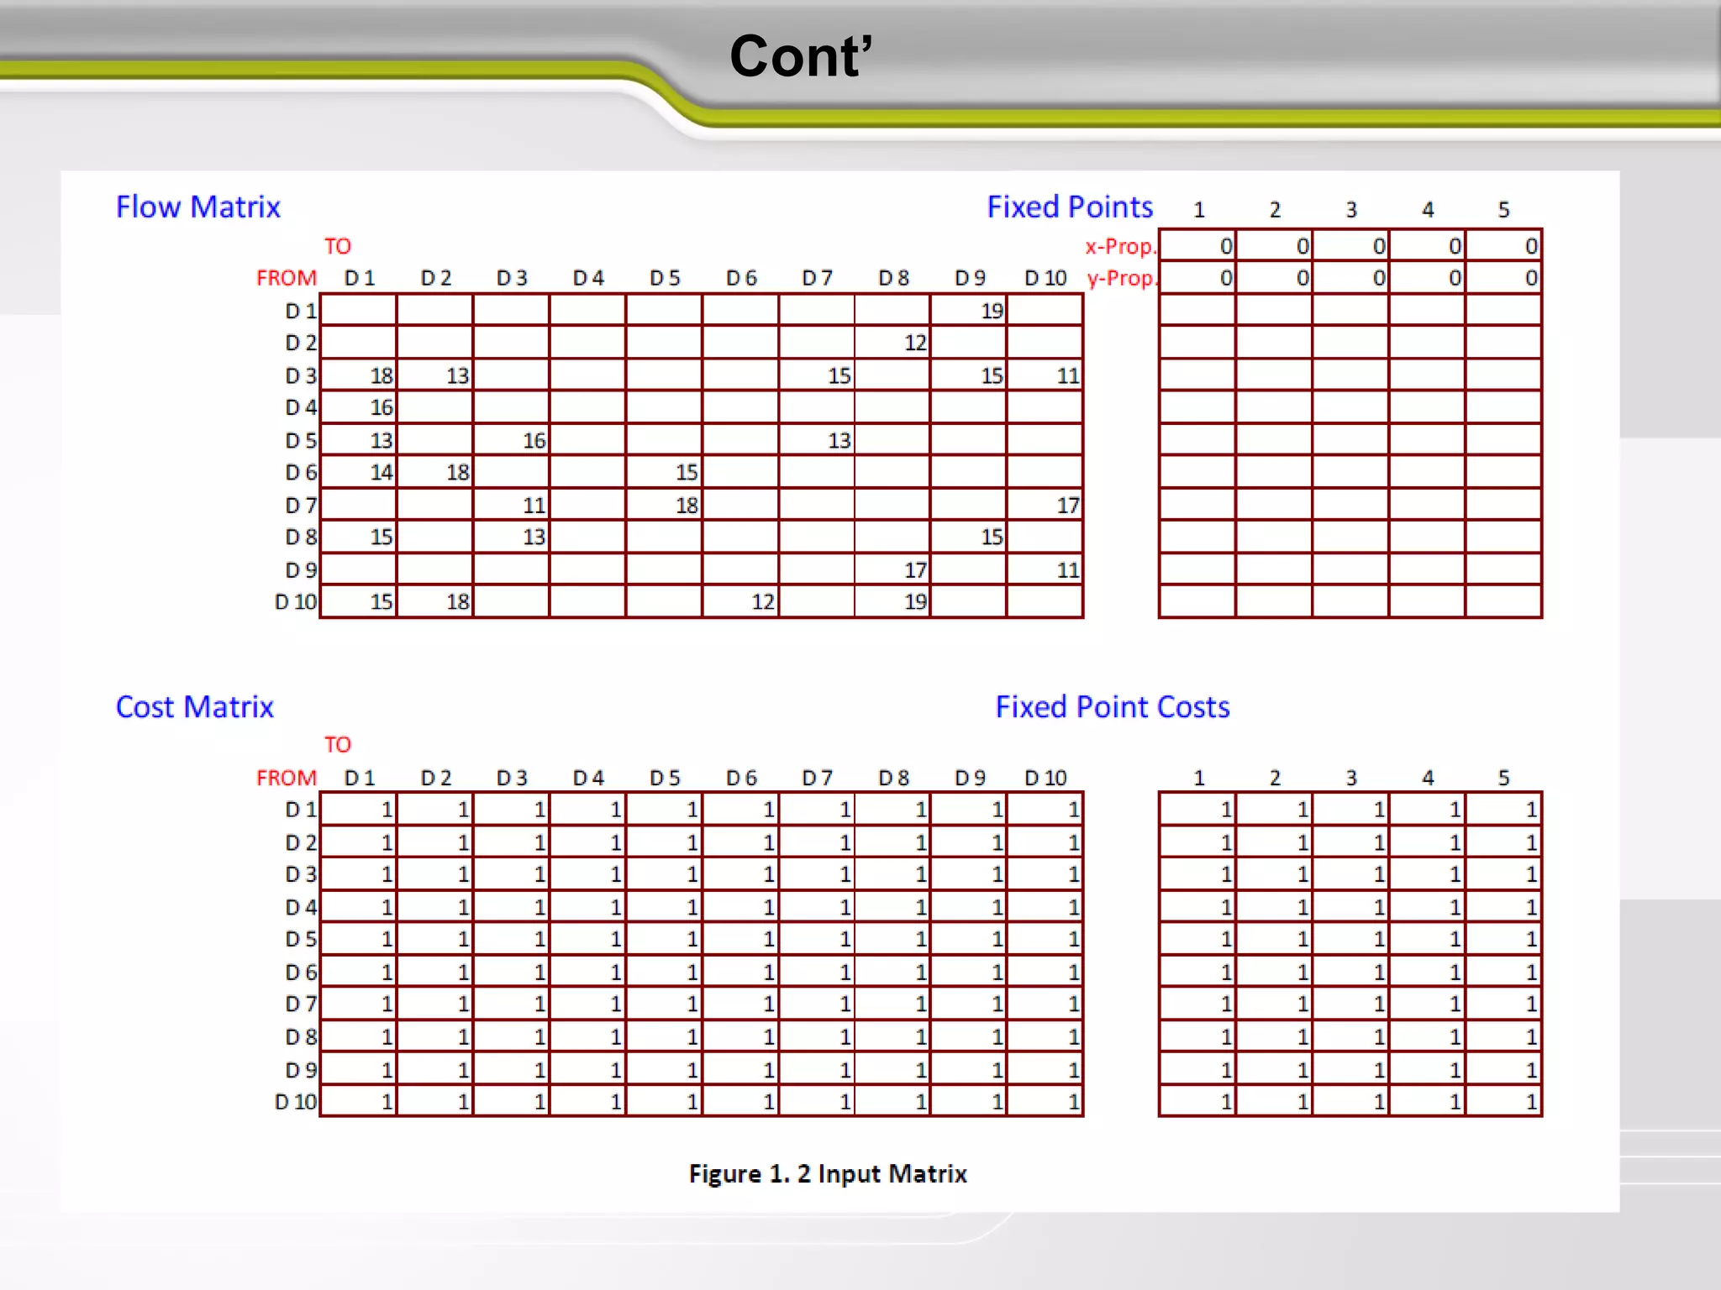
Task: Click the Figure 1.2 Input Matrix caption
Action: pyautogui.click(x=828, y=1173)
